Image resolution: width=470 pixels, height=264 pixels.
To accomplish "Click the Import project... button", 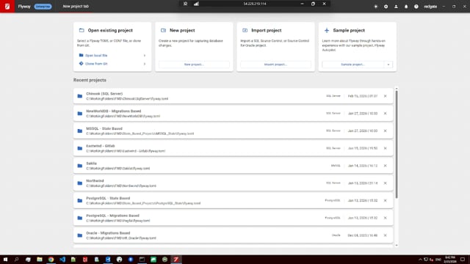I will [x=275, y=65].
